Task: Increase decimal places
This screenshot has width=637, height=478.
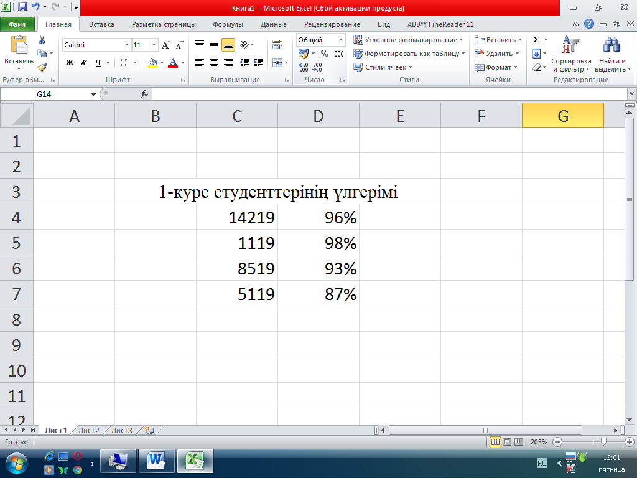Action: [304, 67]
